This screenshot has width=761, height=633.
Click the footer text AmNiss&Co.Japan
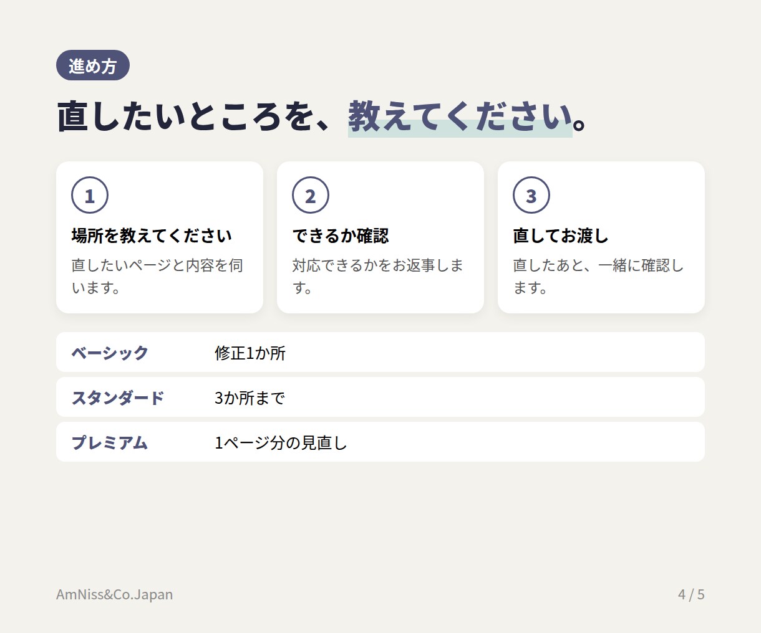[115, 594]
